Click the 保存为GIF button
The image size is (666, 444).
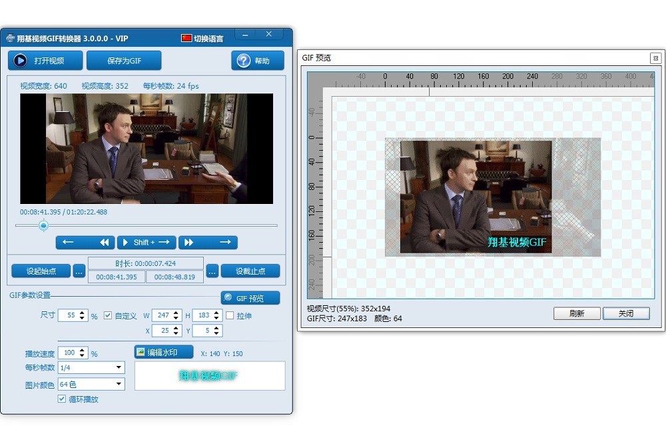(124, 61)
